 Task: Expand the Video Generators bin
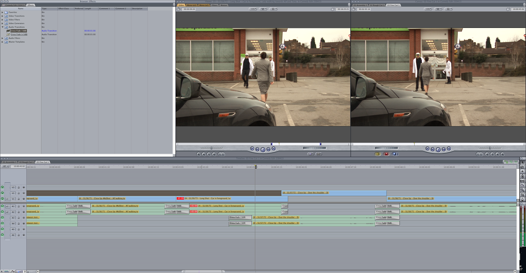2,23
